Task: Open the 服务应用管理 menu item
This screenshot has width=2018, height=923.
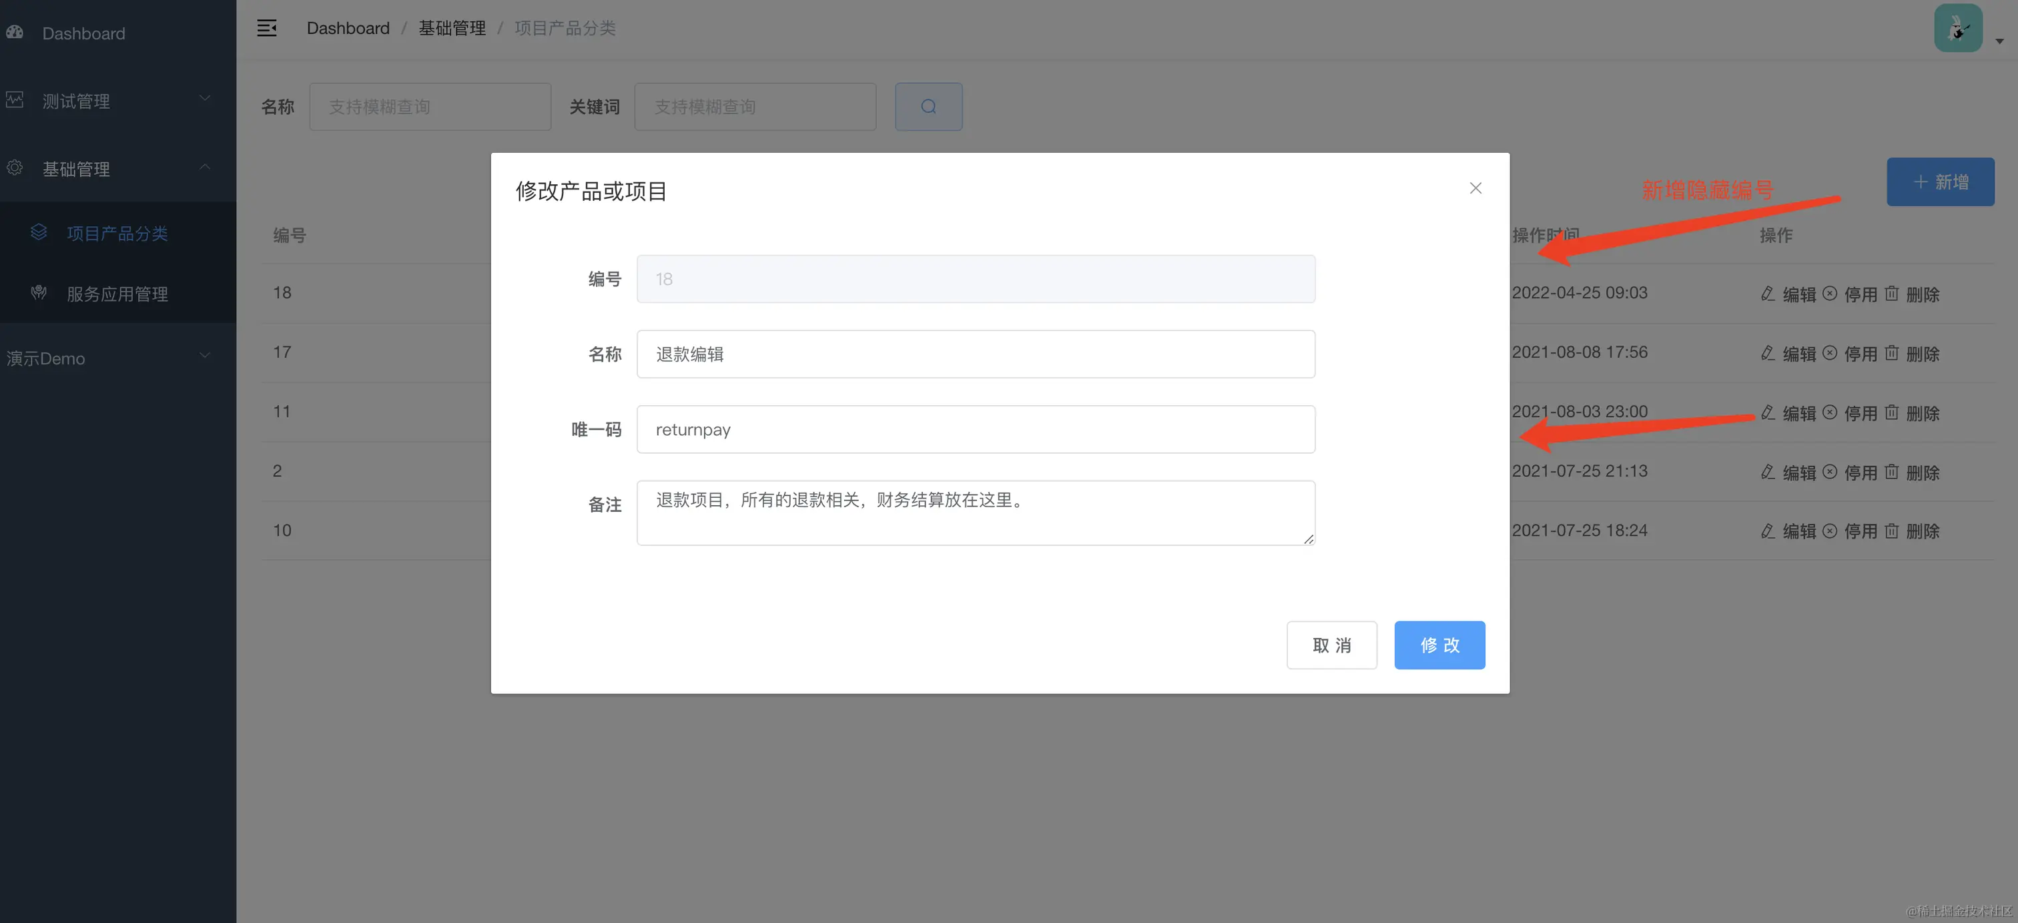Action: pos(117,294)
